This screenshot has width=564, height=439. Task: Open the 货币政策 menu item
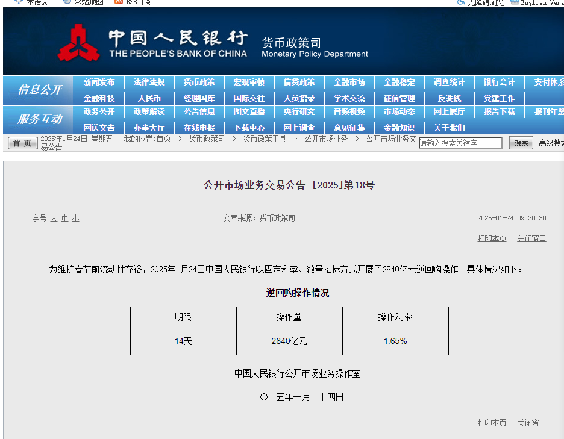[199, 83]
